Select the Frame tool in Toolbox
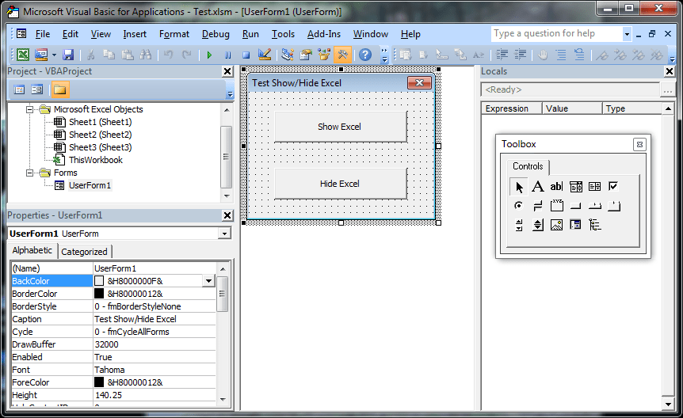 tap(557, 206)
